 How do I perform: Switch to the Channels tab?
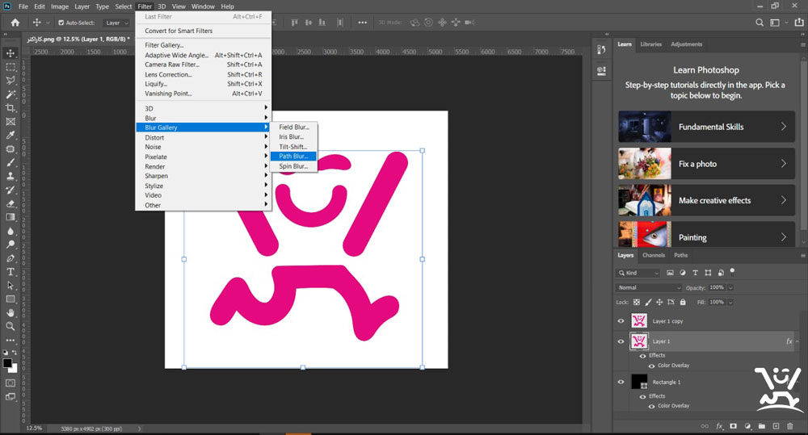[x=654, y=255]
